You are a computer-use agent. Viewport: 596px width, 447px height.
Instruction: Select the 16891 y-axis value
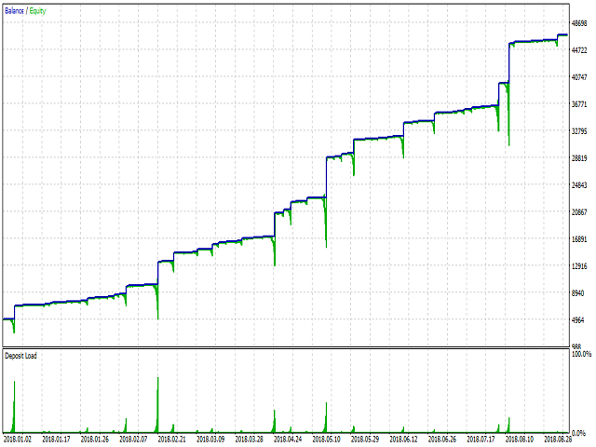point(579,239)
